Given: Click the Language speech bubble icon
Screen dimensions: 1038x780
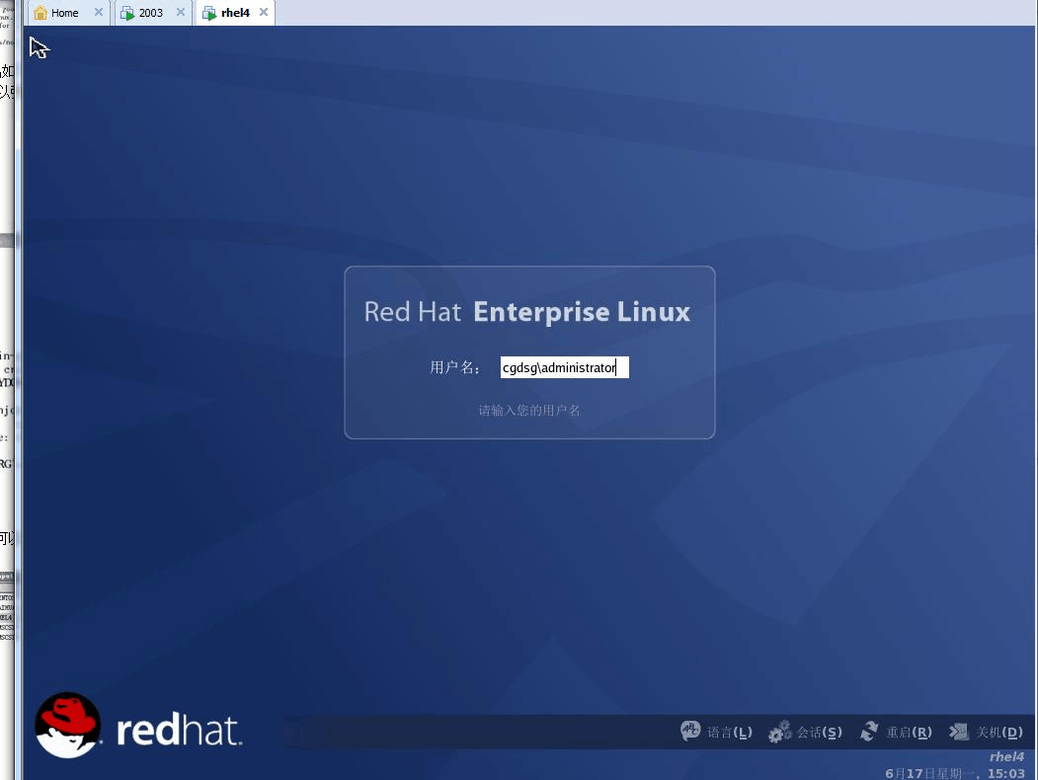Looking at the screenshot, I should coord(690,732).
